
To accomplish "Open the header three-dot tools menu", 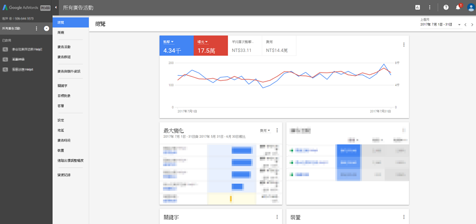I will 429,7.
